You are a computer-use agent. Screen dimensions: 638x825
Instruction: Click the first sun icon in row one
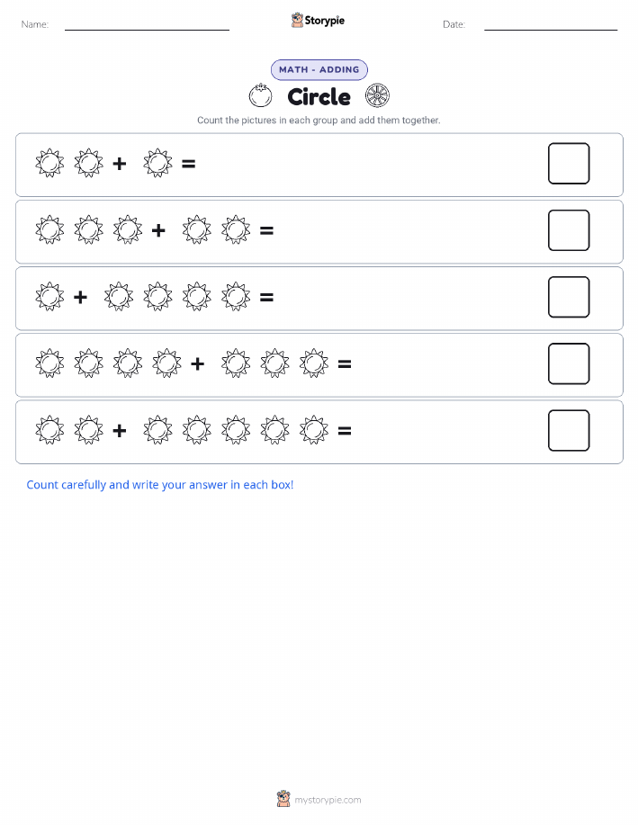(x=49, y=163)
